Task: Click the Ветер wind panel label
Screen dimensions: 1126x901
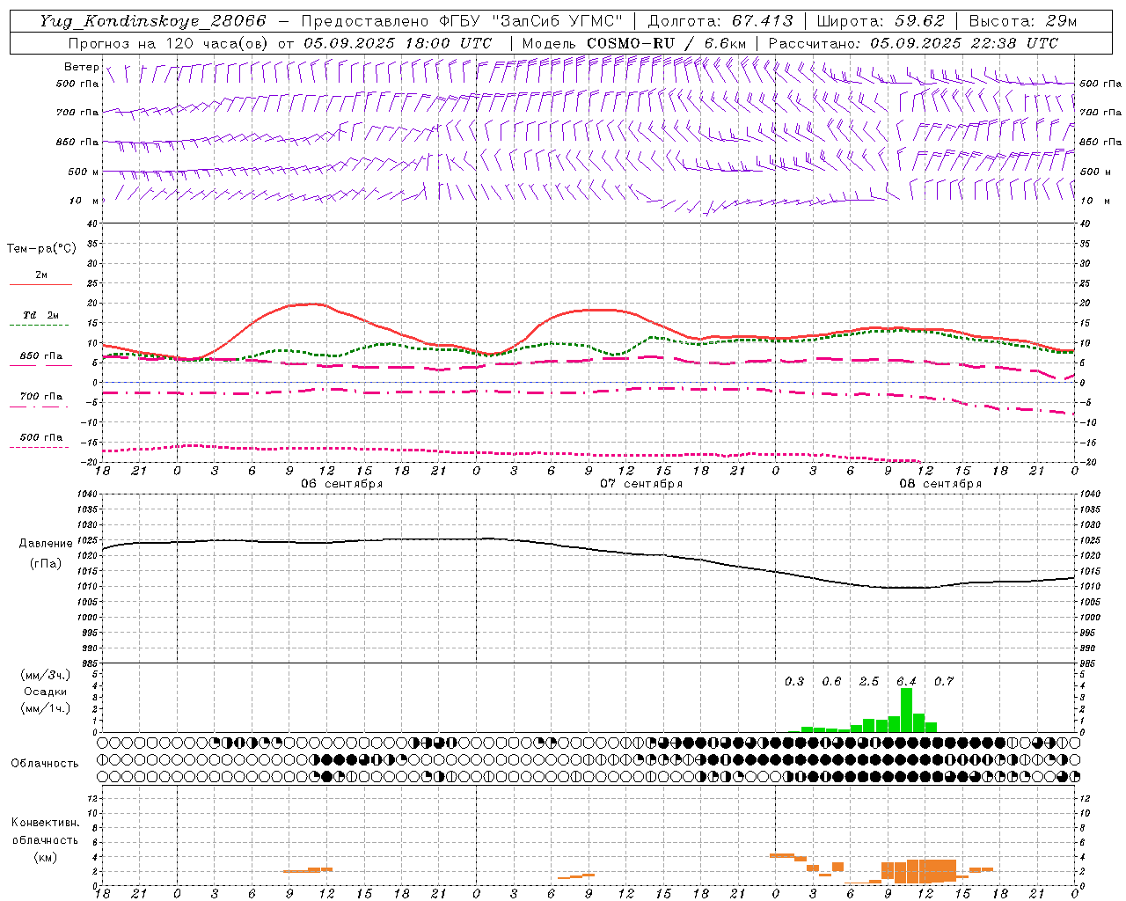Action: pos(81,67)
